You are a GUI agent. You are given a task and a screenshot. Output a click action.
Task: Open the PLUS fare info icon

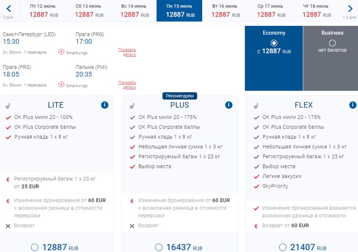coord(229,105)
